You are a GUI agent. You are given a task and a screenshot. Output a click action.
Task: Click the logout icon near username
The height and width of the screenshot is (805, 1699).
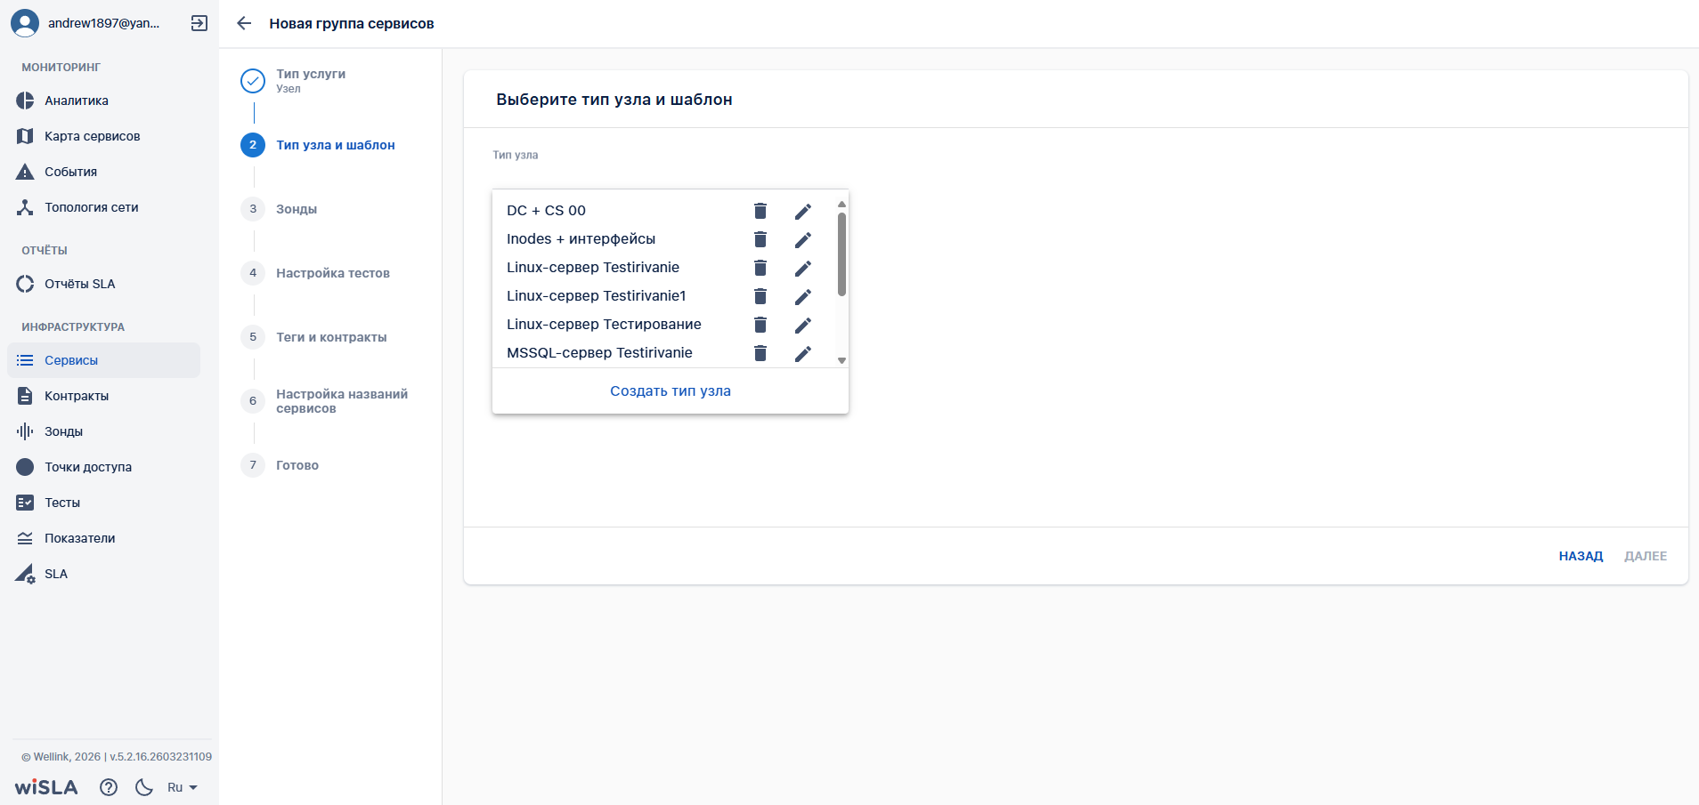[199, 23]
